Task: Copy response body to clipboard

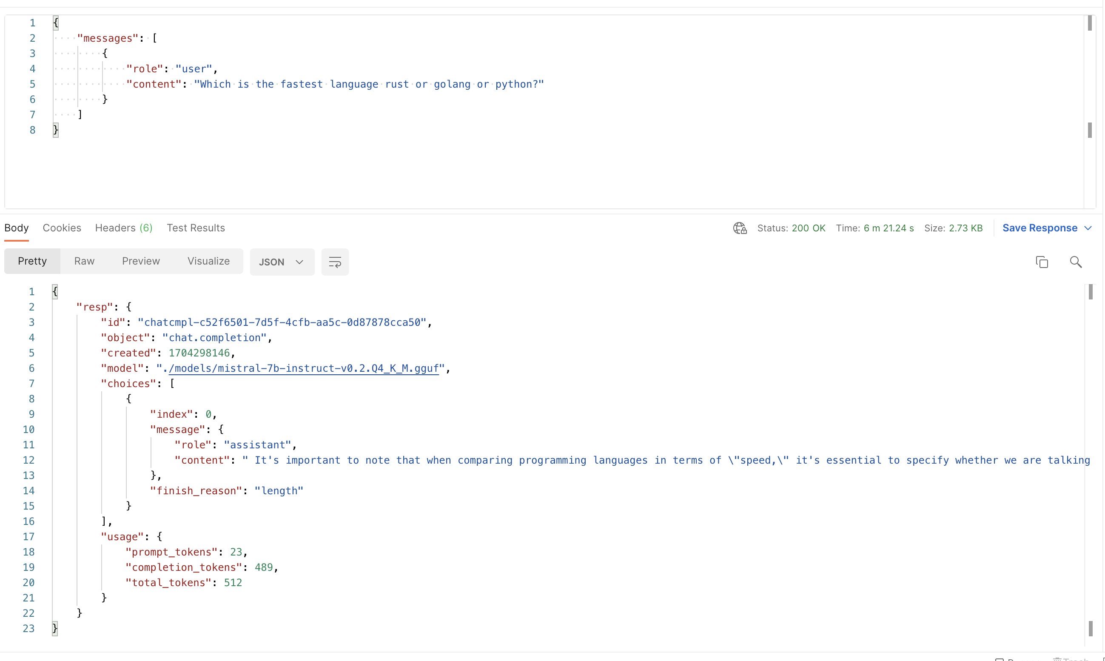Action: (x=1041, y=262)
